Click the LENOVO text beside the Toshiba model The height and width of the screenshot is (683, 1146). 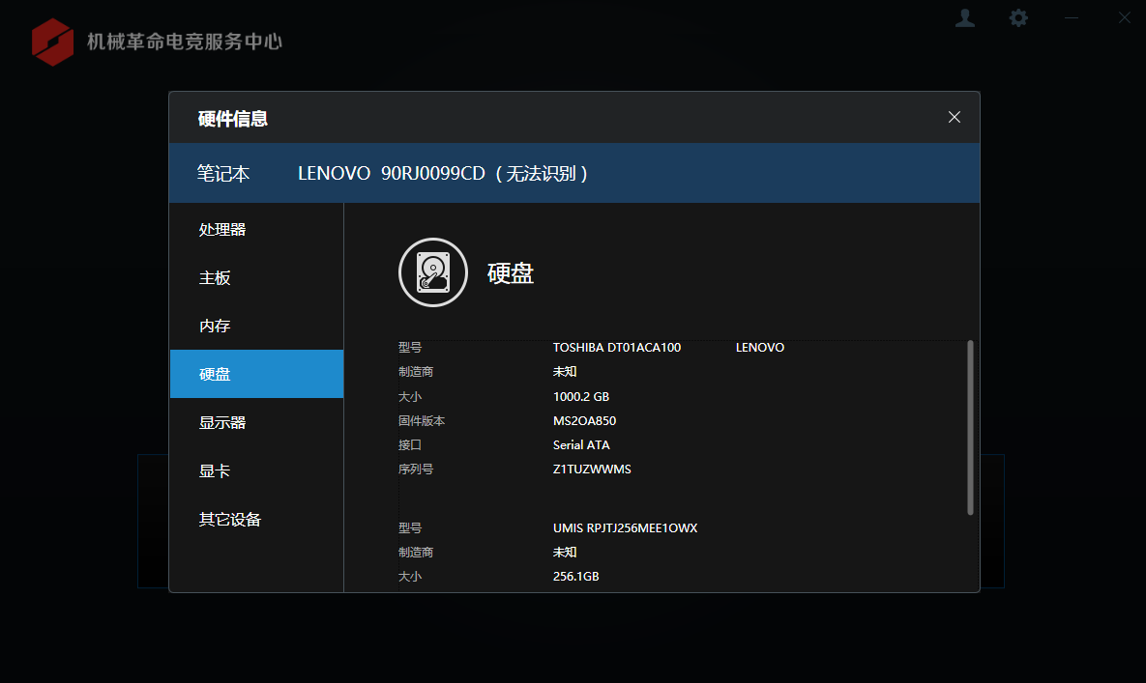[x=760, y=348]
